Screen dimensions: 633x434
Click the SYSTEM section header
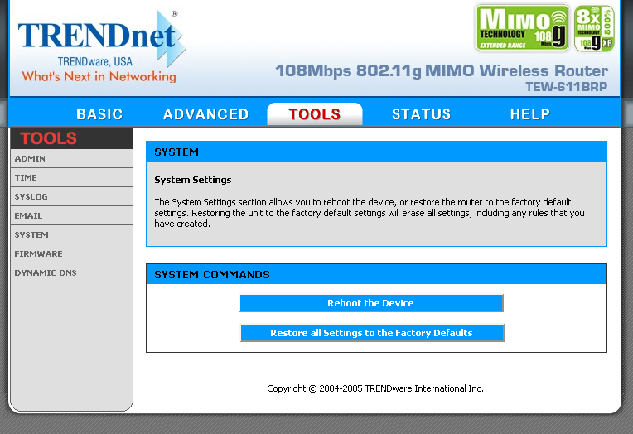(376, 152)
